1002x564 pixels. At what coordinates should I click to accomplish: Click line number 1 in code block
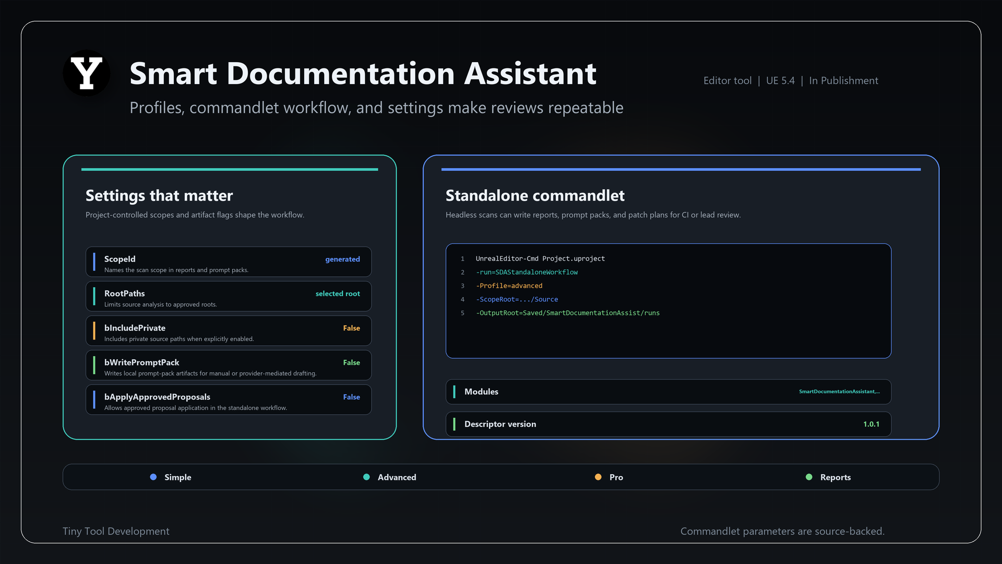point(462,258)
